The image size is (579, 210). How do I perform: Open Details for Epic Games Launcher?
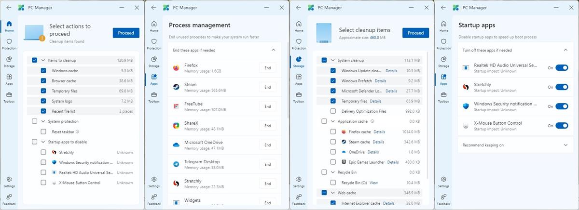[x=393, y=162]
